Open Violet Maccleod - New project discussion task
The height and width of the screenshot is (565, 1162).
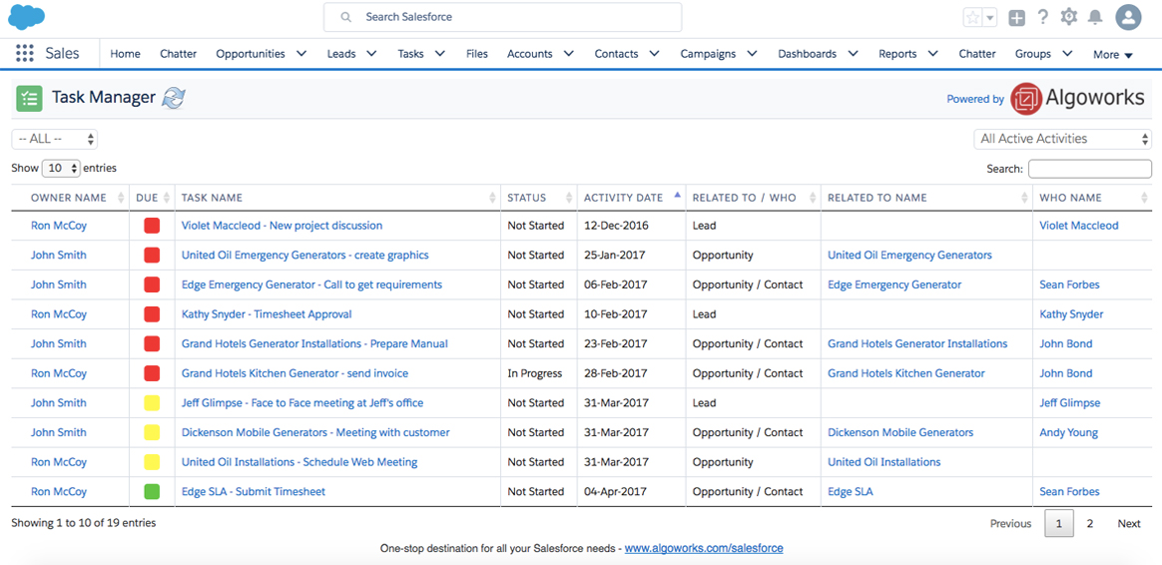pos(282,226)
